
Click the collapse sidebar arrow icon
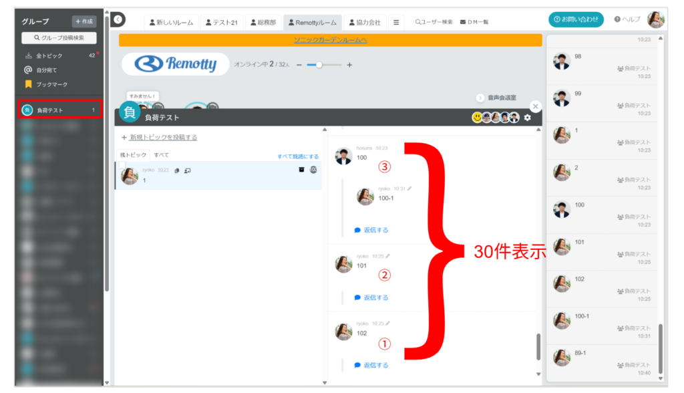pyautogui.click(x=119, y=20)
